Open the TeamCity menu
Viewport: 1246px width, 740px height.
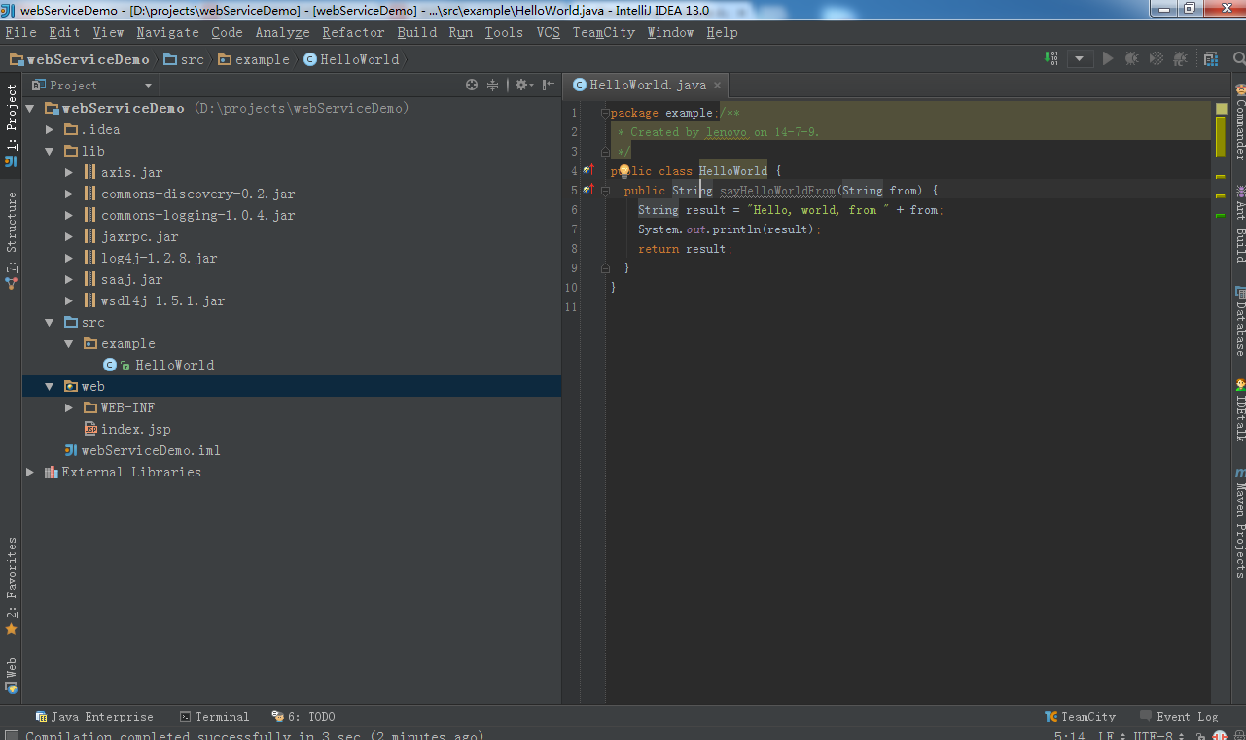click(x=603, y=32)
